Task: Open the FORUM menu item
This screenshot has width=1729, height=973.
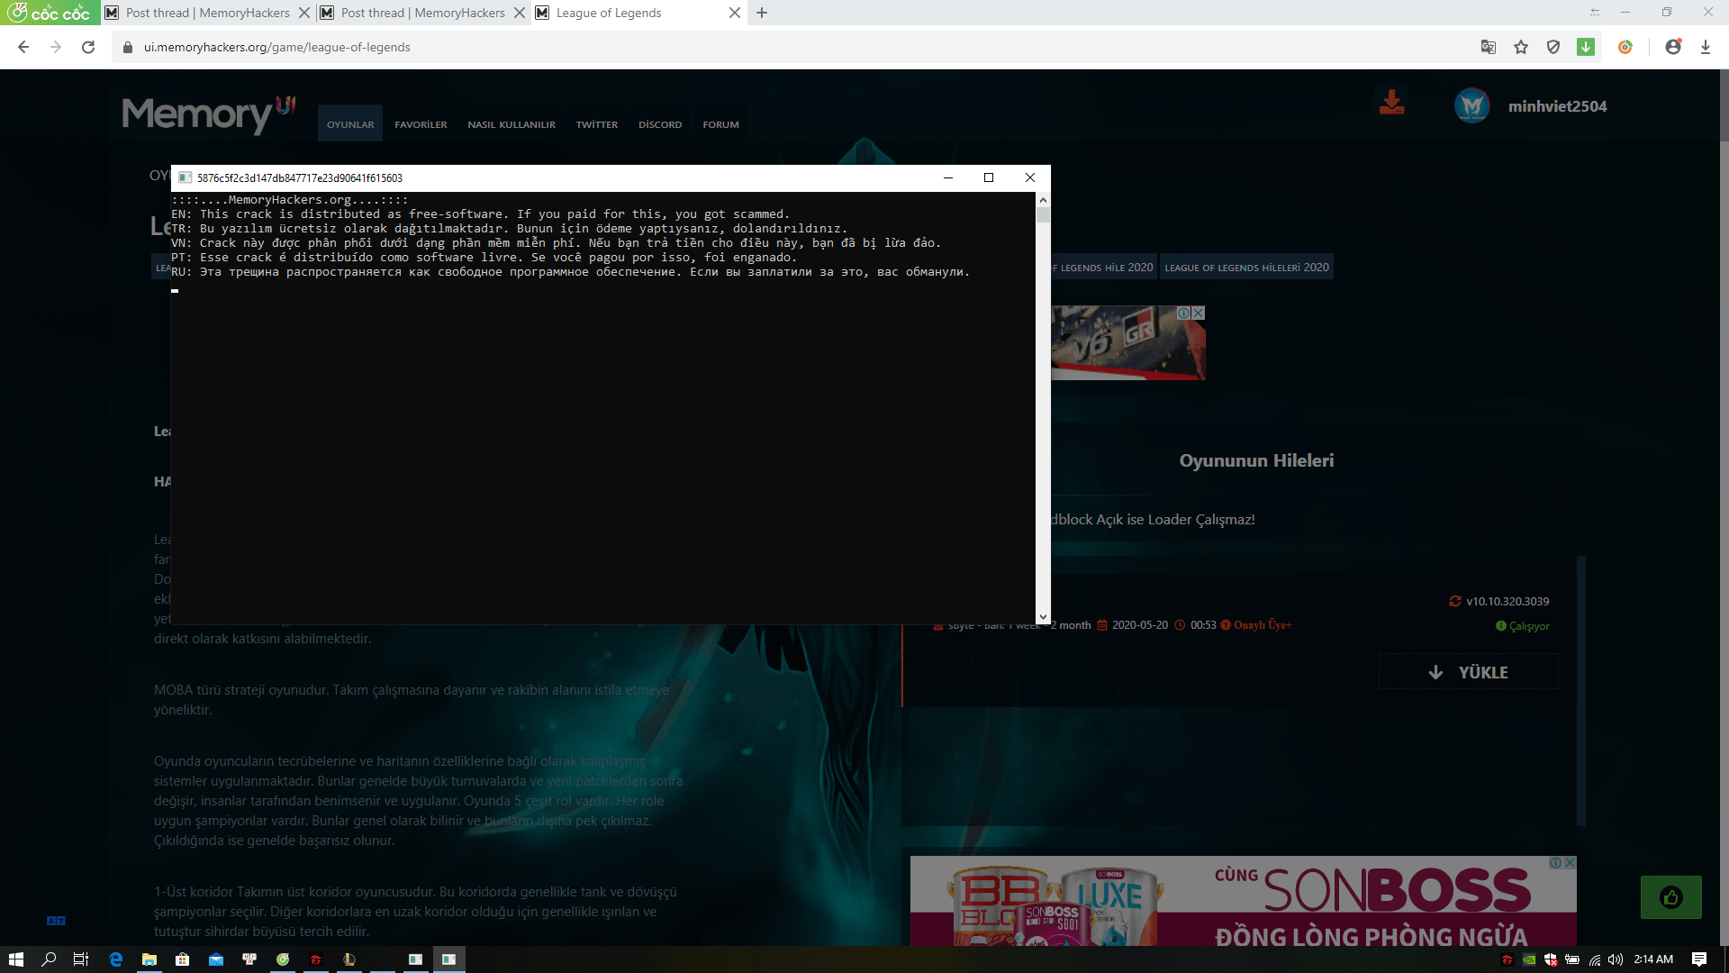Action: point(721,124)
